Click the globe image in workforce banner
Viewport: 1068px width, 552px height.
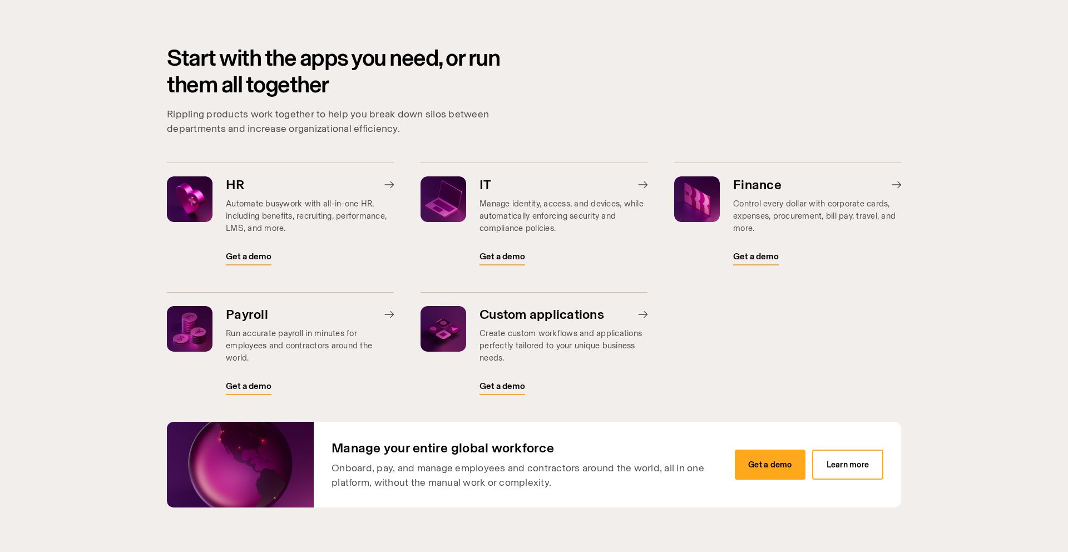tap(240, 465)
